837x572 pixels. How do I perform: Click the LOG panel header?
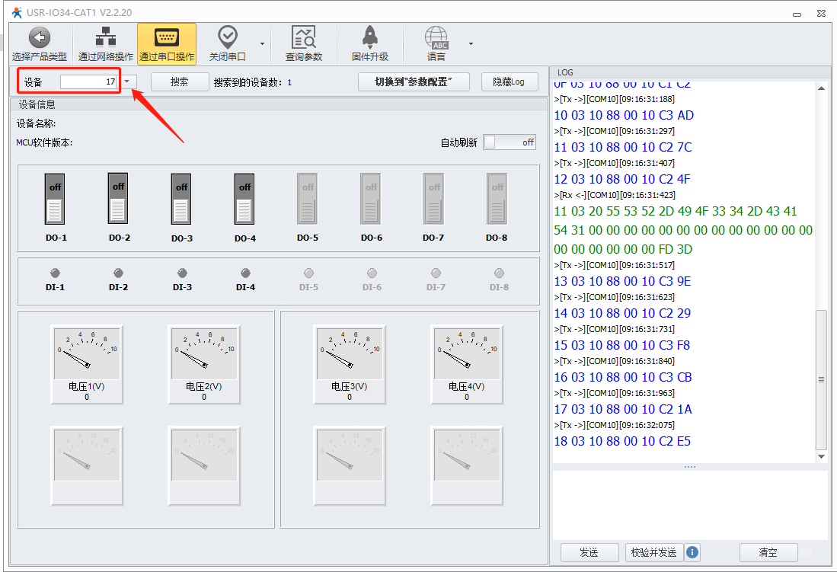565,72
